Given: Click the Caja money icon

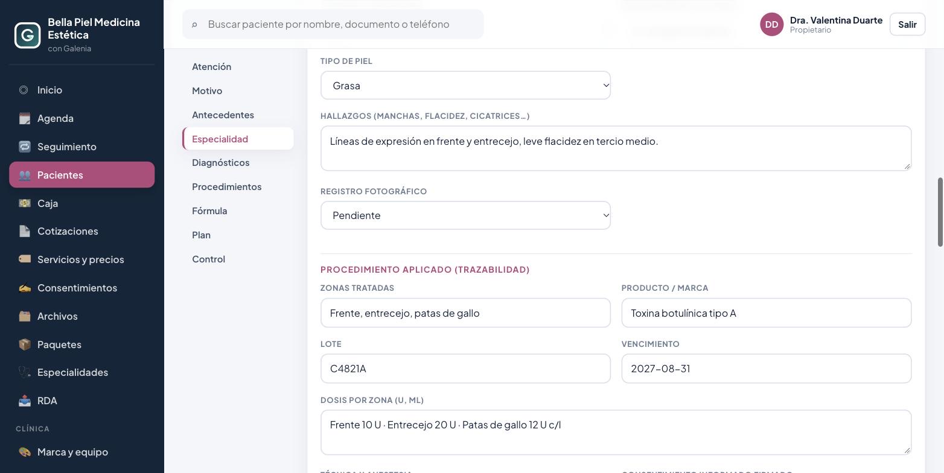Looking at the screenshot, I should (x=24, y=203).
